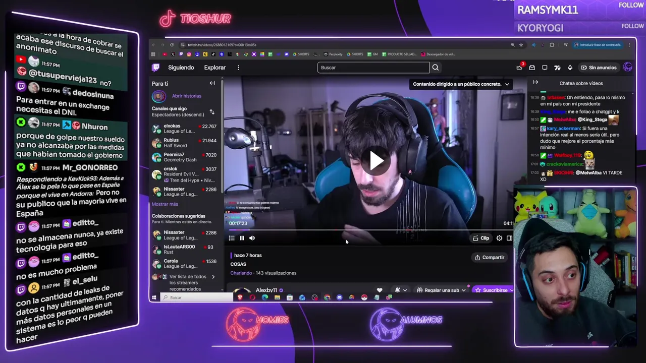Click the stories avatar beside Abrir historias
The height and width of the screenshot is (363, 646).
click(x=159, y=96)
